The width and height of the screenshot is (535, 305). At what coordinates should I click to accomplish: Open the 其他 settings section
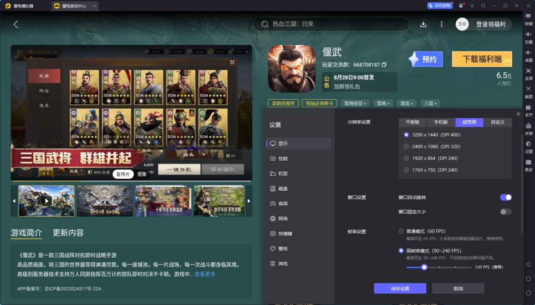(299, 264)
